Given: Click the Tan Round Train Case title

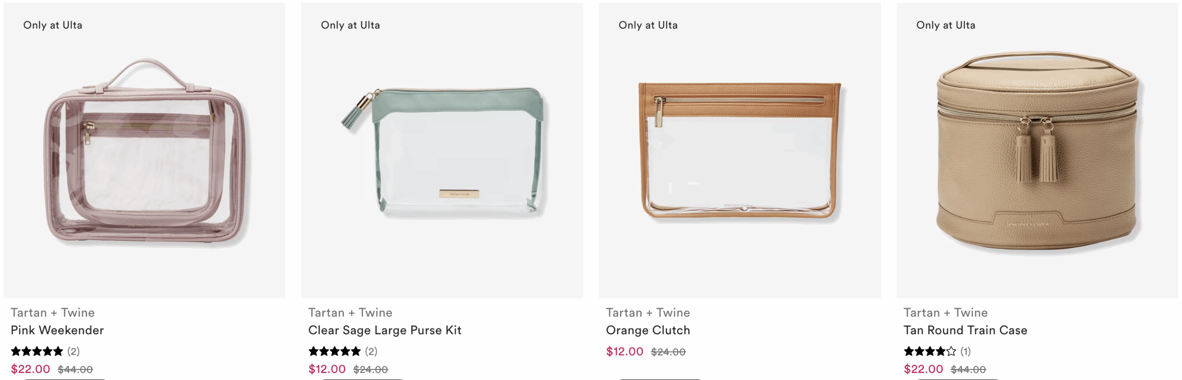Looking at the screenshot, I should click(x=965, y=330).
